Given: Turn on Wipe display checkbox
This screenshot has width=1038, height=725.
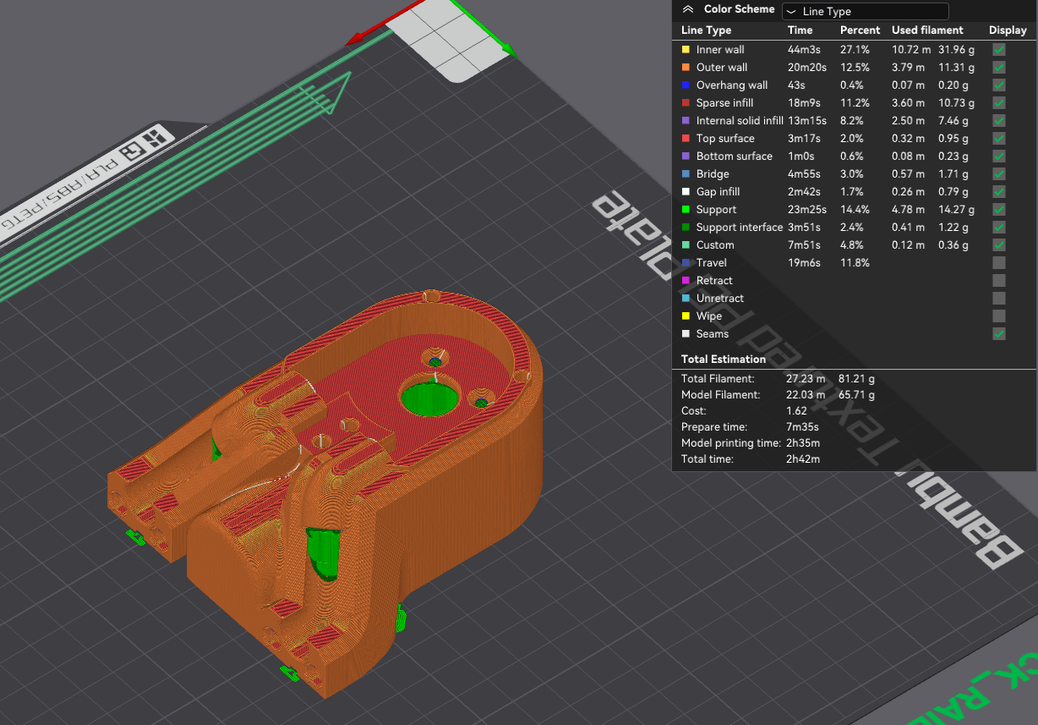Looking at the screenshot, I should click(999, 316).
